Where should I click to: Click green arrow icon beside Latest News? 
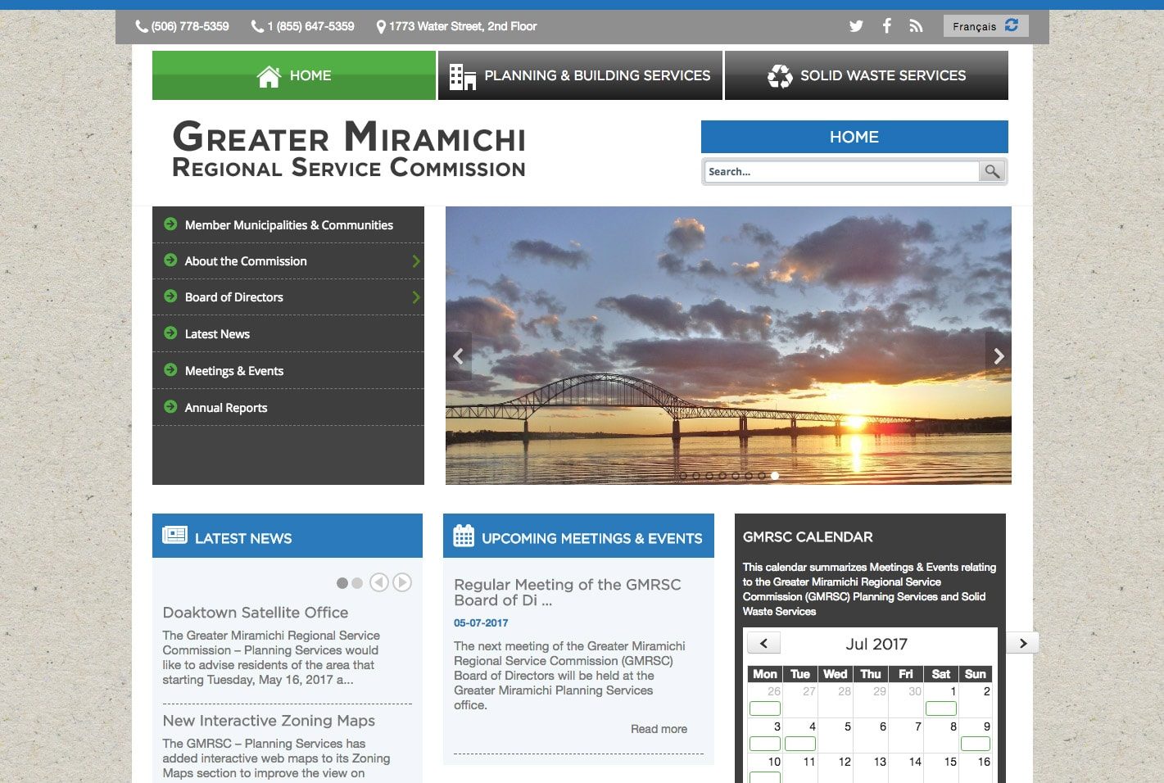tap(170, 333)
